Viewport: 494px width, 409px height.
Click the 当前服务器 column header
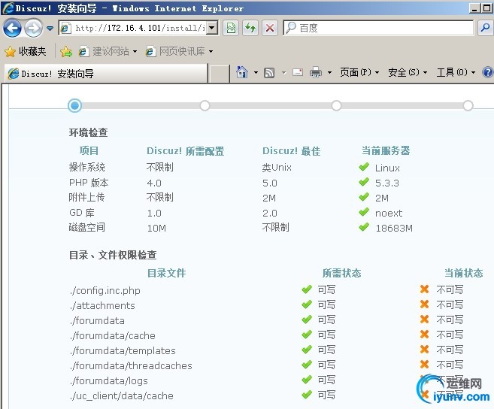386,150
